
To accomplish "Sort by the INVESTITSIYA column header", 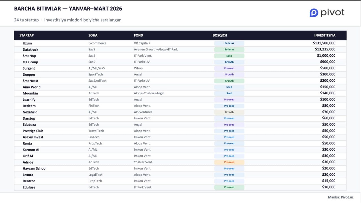I will [x=325, y=35].
